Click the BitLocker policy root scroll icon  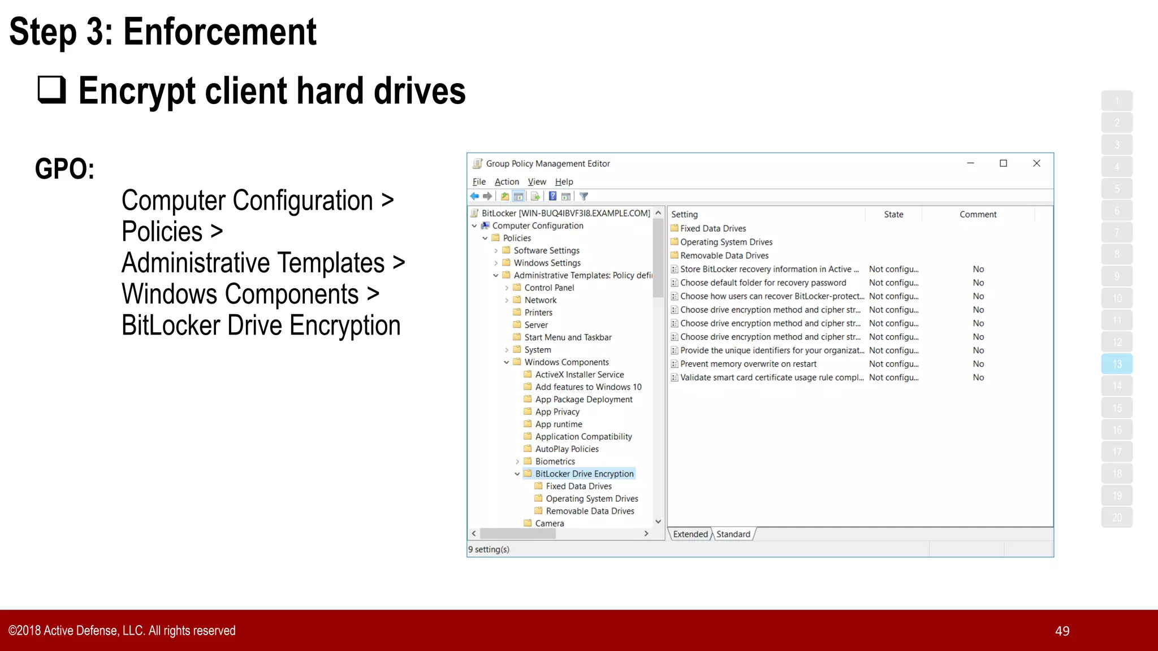point(475,213)
